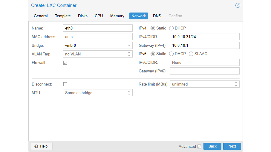Choose SLAAC for IPv6
Screen dimensions: 271x152
coord(191,54)
